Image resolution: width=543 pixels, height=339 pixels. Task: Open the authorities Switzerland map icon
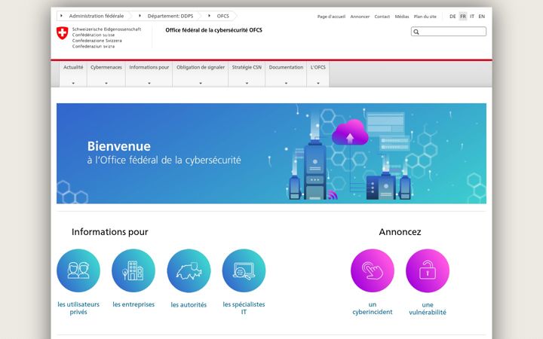pyautogui.click(x=189, y=270)
